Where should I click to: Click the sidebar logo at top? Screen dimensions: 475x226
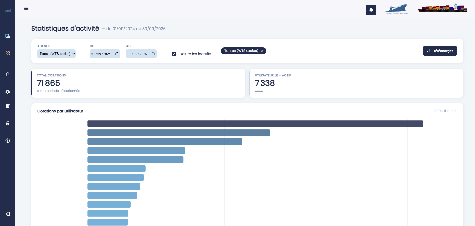pos(7,11)
